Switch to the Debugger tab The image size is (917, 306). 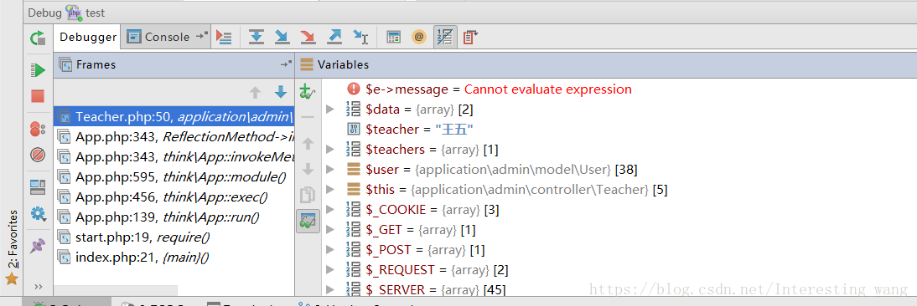pos(88,38)
